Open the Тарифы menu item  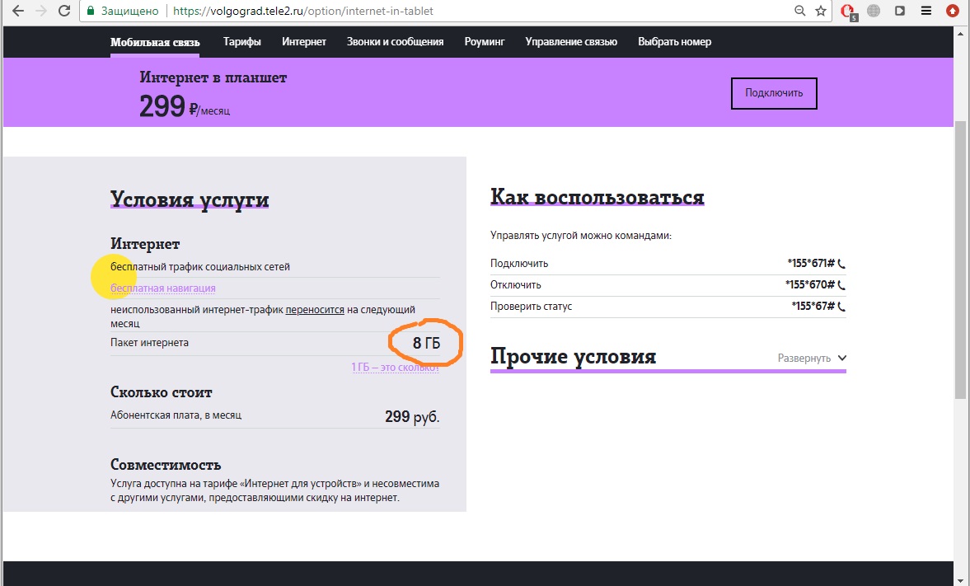click(241, 42)
